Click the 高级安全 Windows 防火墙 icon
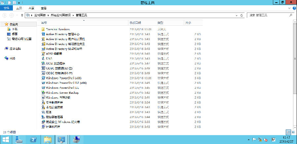The height and width of the screenshot is (144, 297). pos(43,122)
